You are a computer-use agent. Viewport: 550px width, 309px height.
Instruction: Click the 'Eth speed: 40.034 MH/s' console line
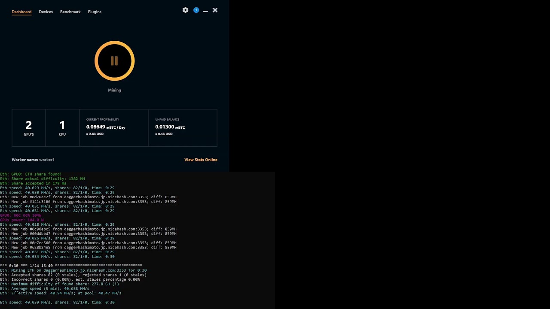(57, 257)
